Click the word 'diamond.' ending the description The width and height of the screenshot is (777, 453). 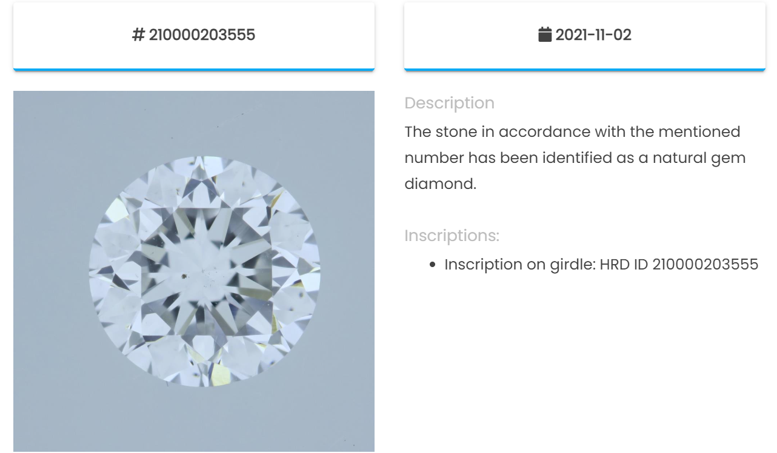pyautogui.click(x=441, y=184)
